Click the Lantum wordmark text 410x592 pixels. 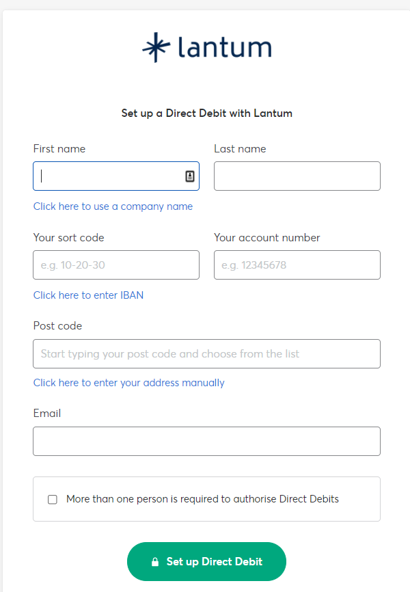(x=225, y=48)
